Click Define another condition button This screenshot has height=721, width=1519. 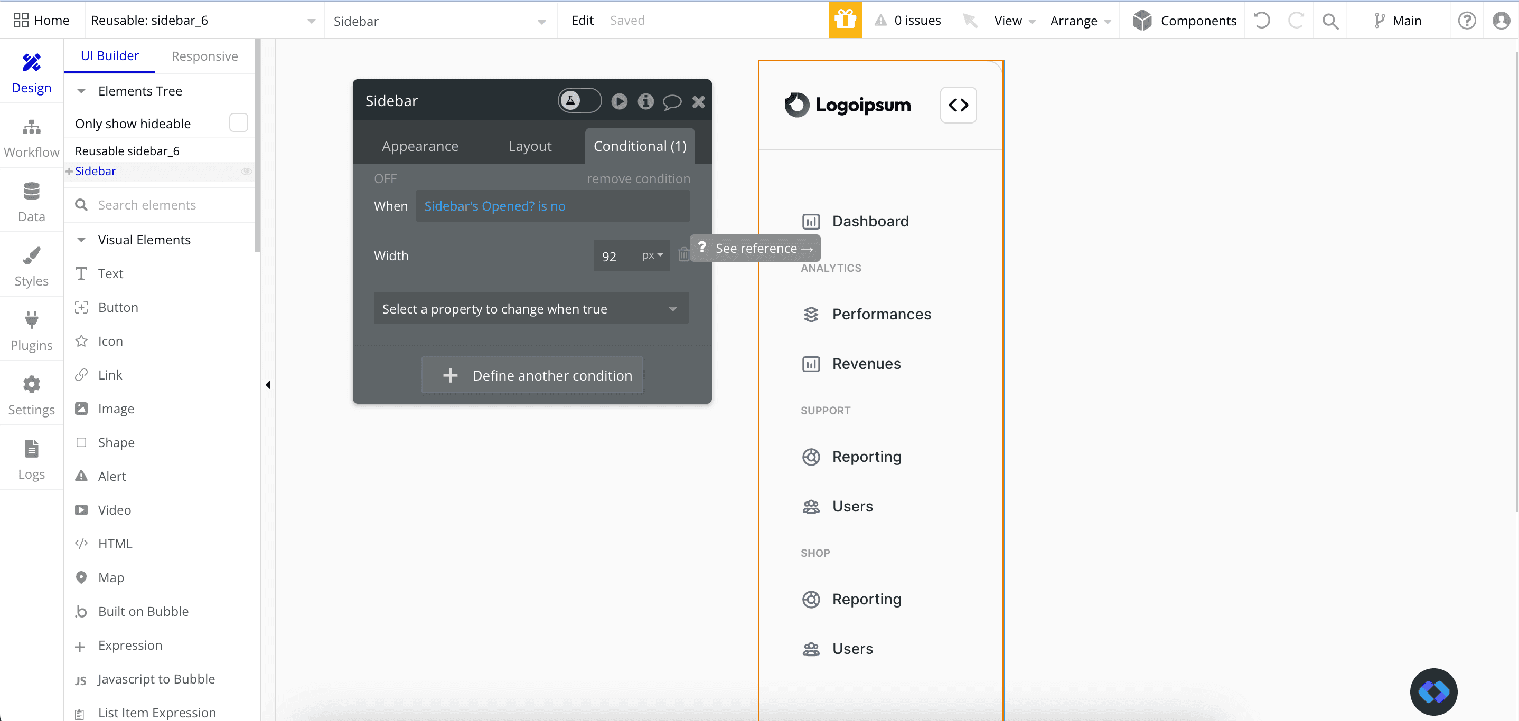click(532, 375)
